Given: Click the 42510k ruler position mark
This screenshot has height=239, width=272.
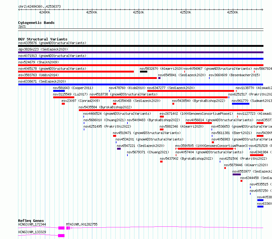Looking at the screenshot, I should (x=138, y=12).
